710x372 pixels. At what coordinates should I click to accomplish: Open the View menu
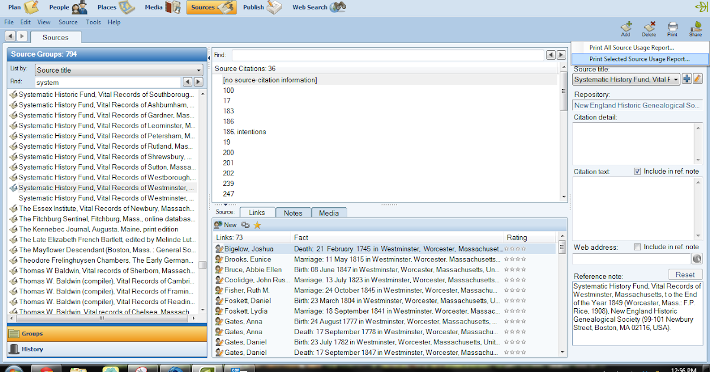[x=44, y=22]
